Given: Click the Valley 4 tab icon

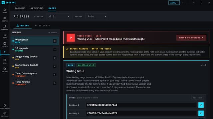Looking at the screenshot, I should 36,26.
